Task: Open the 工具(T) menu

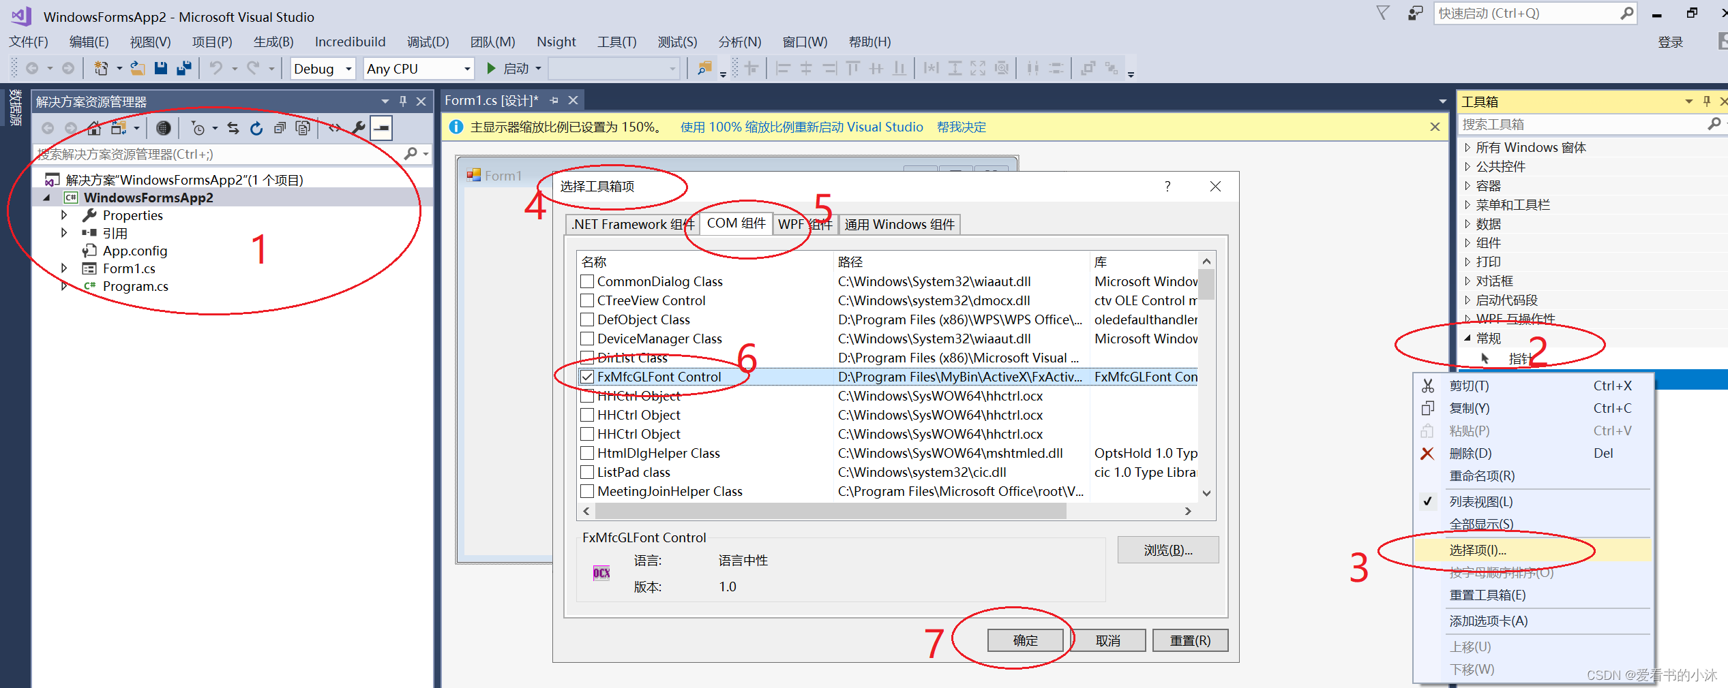Action: click(616, 42)
